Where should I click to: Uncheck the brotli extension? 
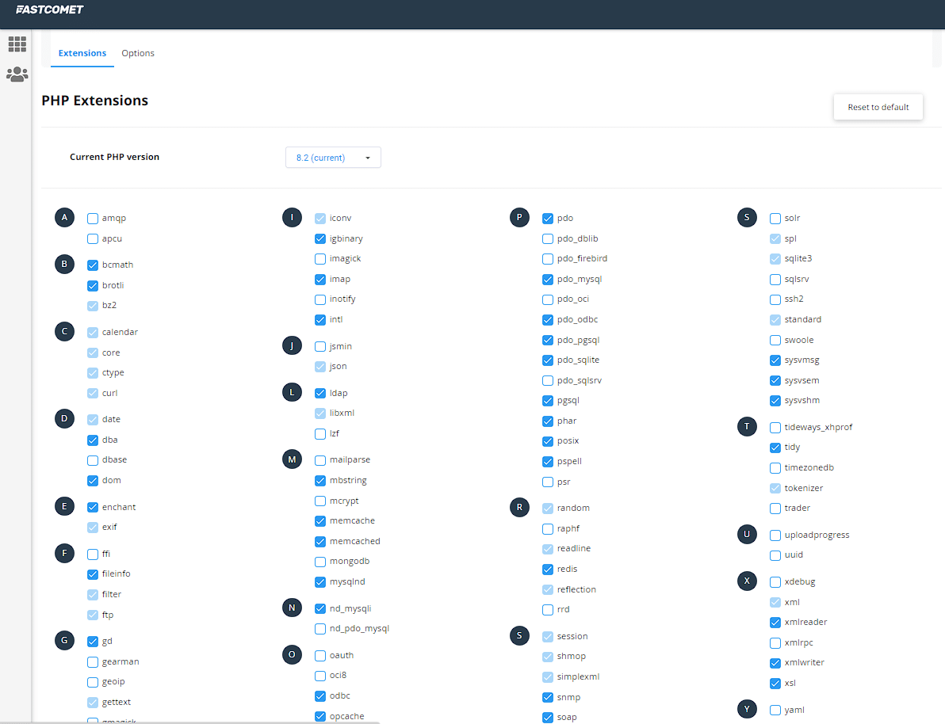pos(93,285)
